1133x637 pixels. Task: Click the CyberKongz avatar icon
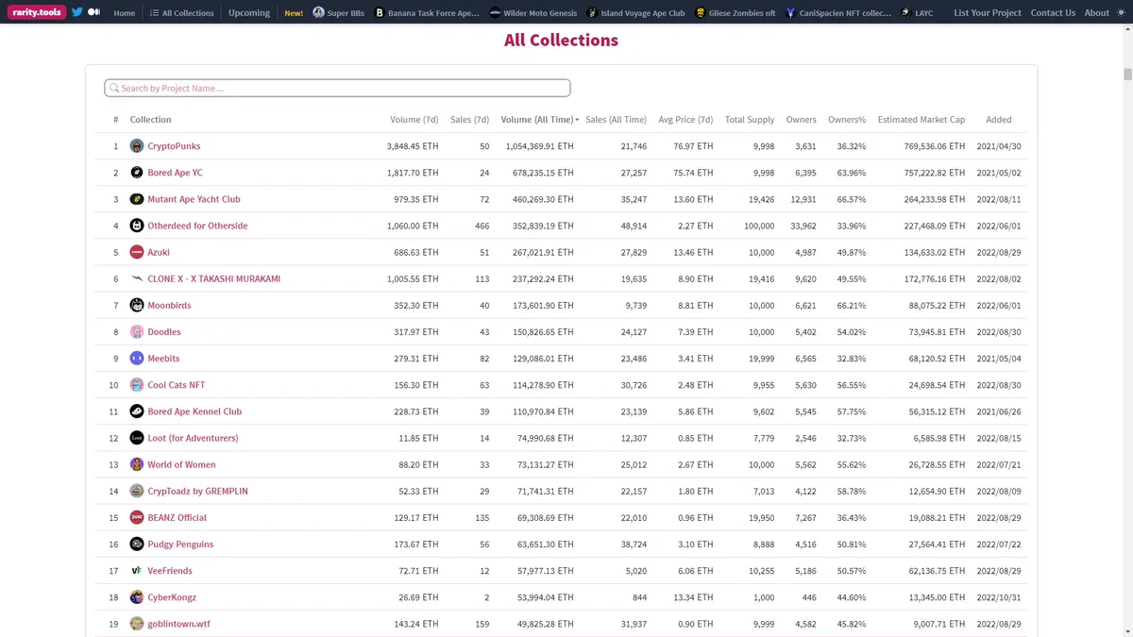coord(137,597)
